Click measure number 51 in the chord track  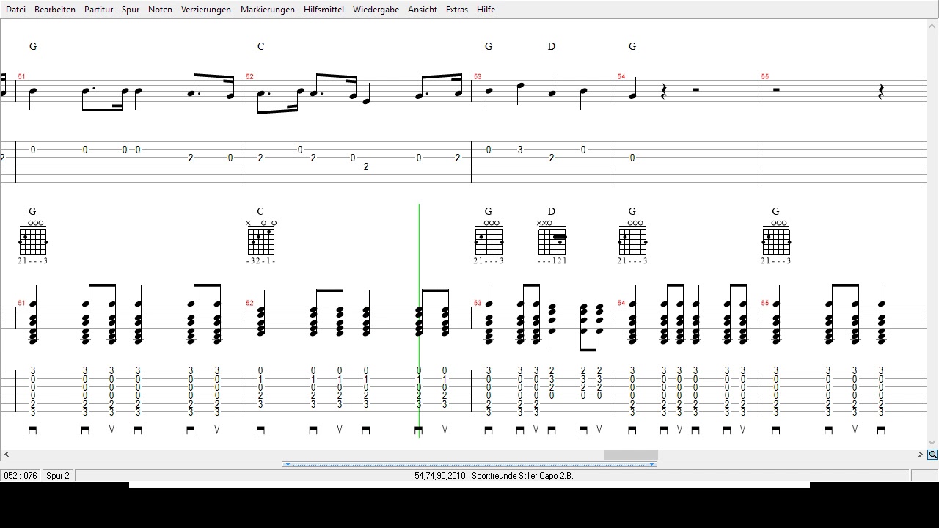(x=21, y=304)
